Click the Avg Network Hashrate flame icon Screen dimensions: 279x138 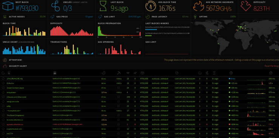199,6
